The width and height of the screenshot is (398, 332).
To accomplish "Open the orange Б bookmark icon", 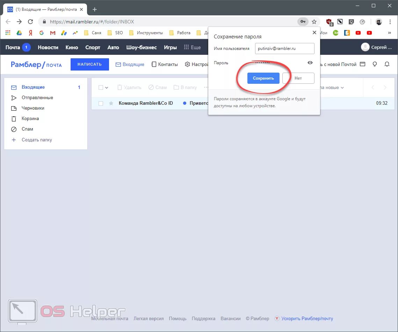I will point(347,33).
